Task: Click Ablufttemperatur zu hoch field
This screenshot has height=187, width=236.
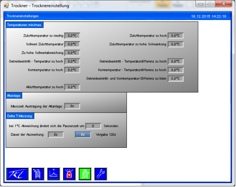Action: 72,87
